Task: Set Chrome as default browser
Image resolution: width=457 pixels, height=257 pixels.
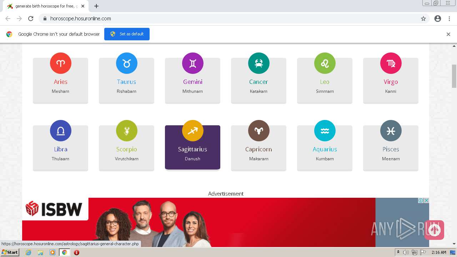Action: point(127,34)
